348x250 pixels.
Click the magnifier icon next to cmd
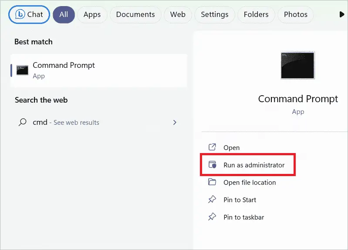coord(22,122)
